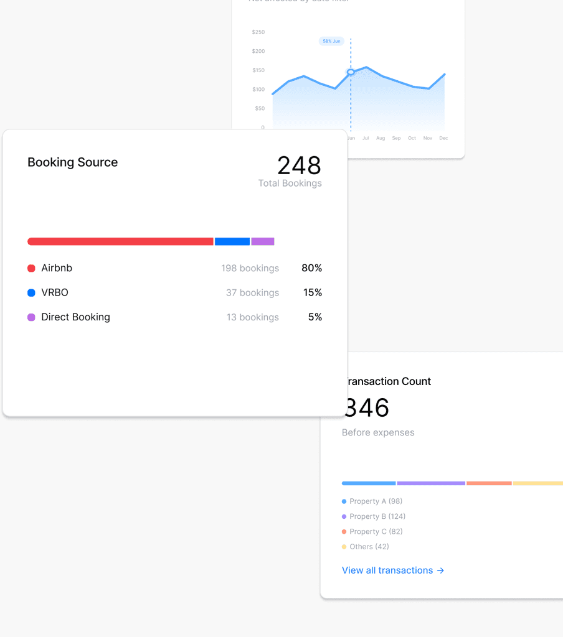The width and height of the screenshot is (563, 637).
Task: Open the View all transactions link
Action: pos(393,570)
